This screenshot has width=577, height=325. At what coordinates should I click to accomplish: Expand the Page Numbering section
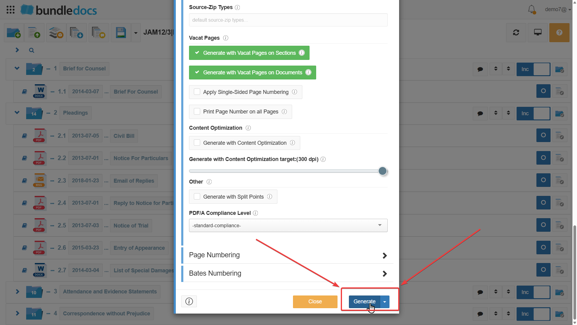[x=287, y=255]
